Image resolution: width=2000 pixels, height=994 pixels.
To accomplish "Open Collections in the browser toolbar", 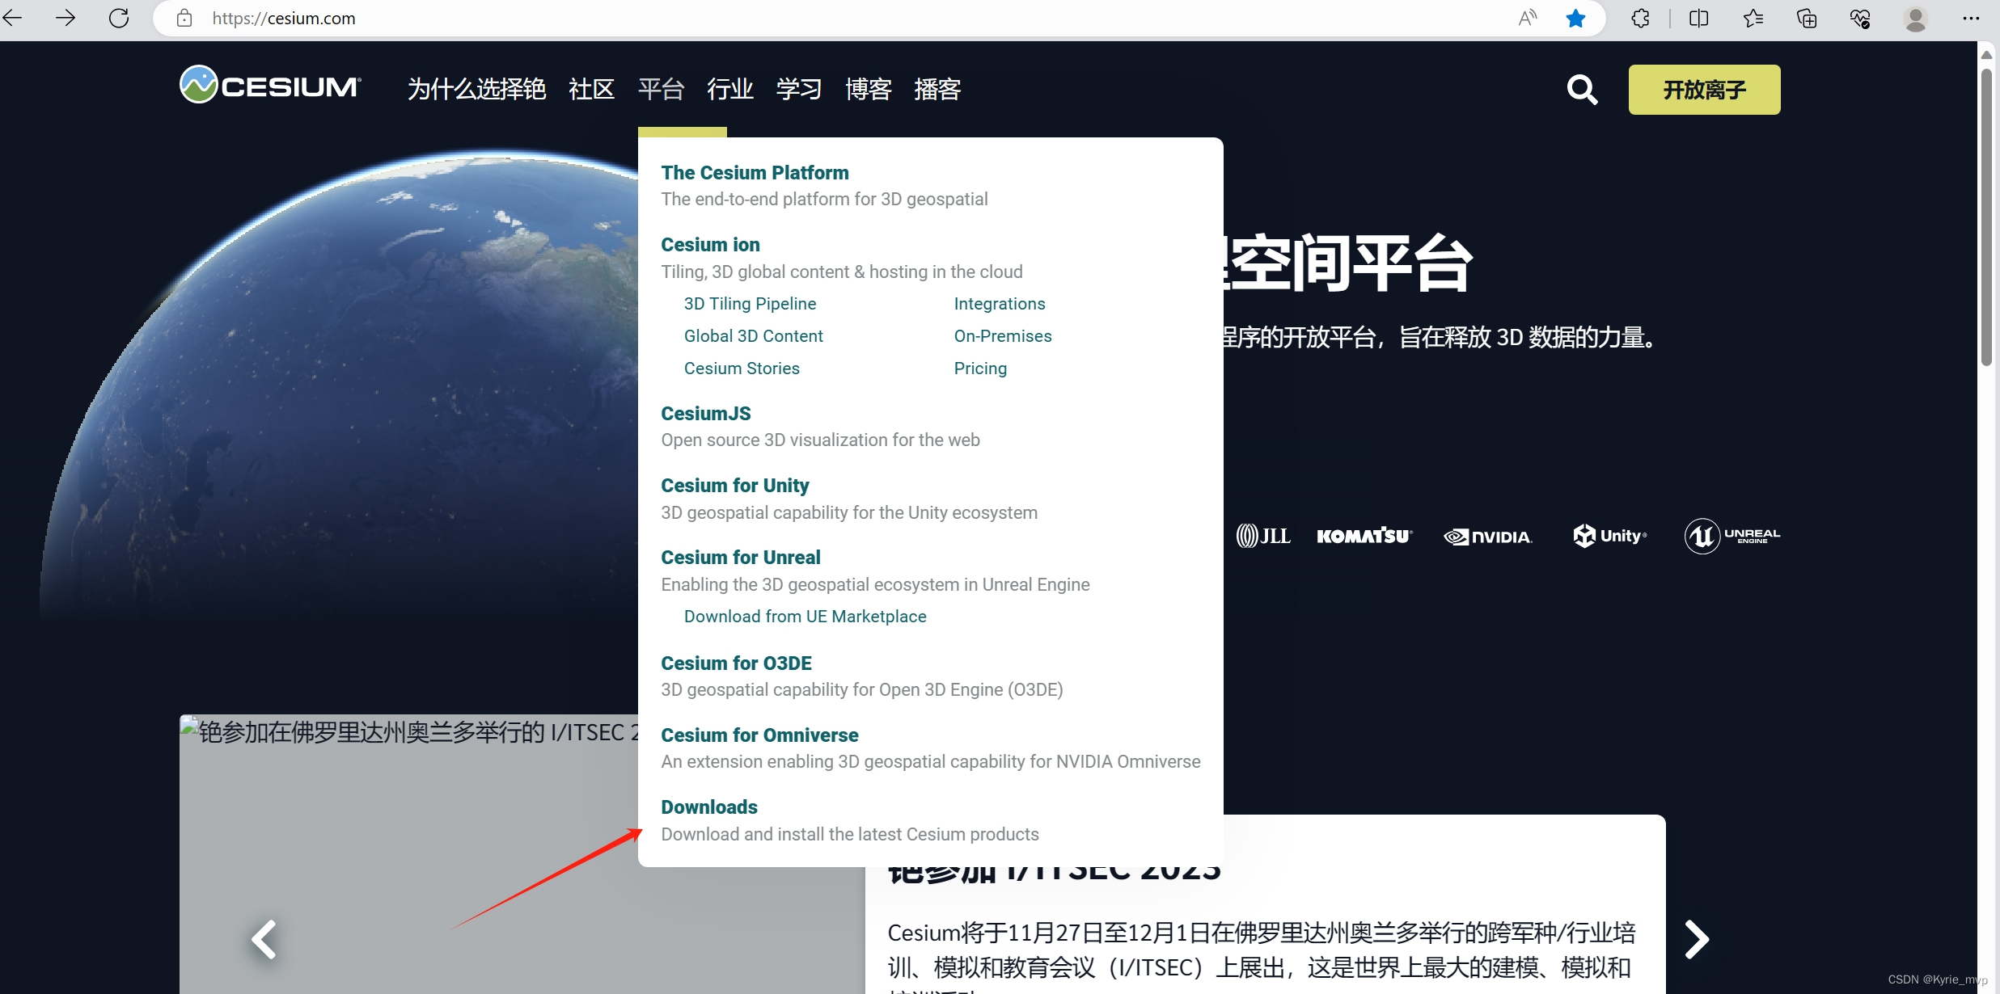I will [x=1807, y=18].
